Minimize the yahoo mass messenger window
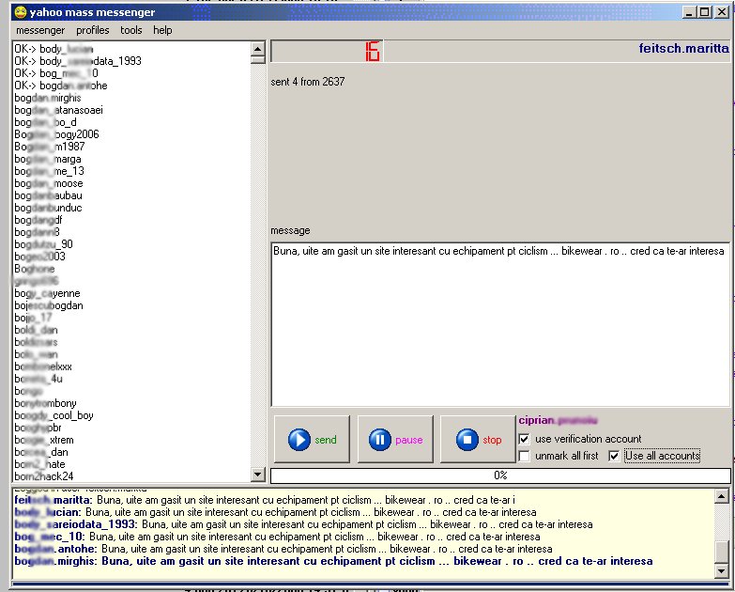The width and height of the screenshot is (735, 592). tap(689, 12)
